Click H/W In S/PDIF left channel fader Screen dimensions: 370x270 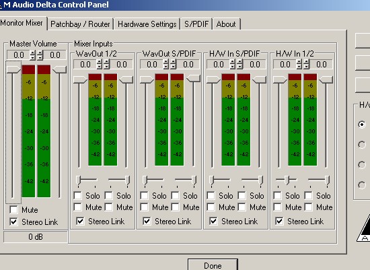click(x=213, y=80)
